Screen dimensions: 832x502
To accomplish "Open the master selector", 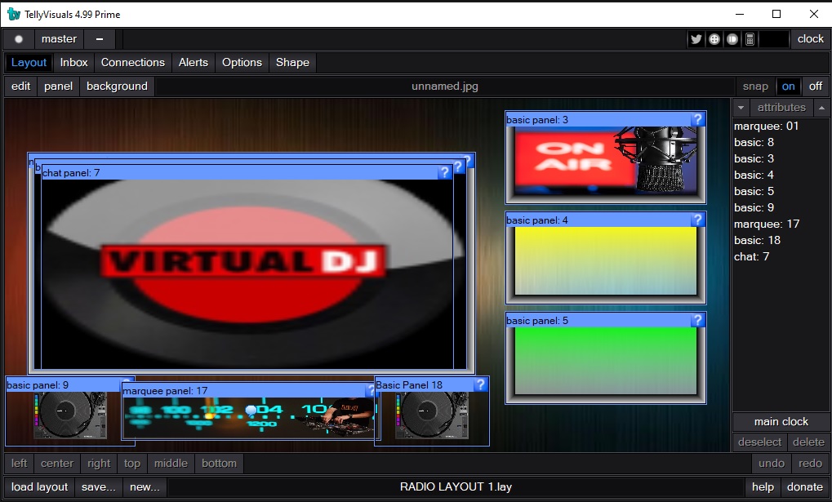I will pyautogui.click(x=59, y=39).
